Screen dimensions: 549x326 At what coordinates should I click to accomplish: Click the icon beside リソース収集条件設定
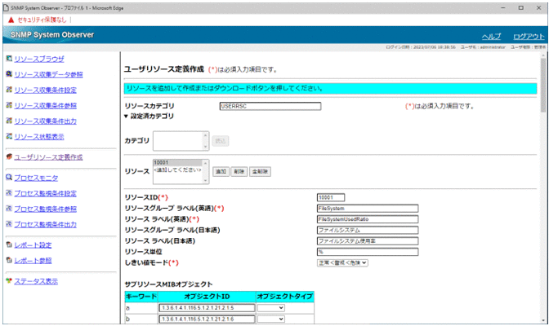click(x=9, y=90)
